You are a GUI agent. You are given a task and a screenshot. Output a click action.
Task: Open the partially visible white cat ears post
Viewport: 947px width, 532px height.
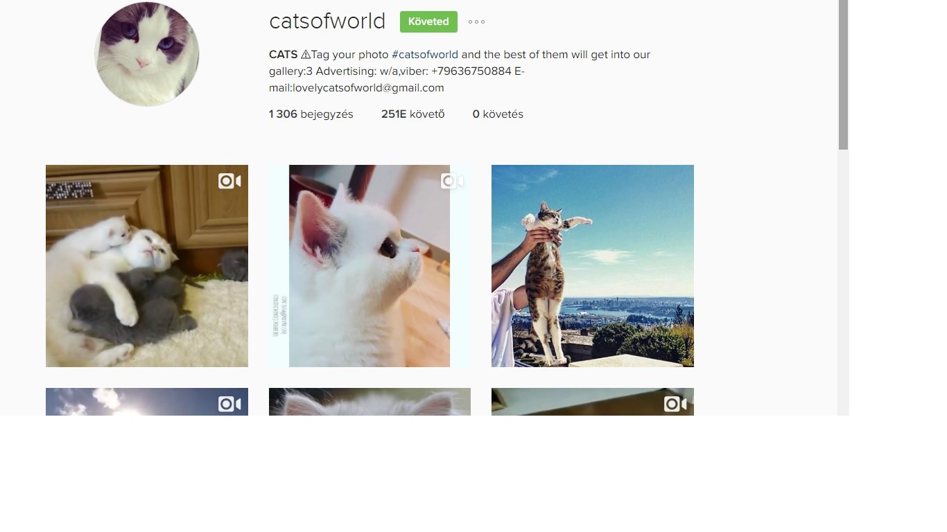[370, 402]
